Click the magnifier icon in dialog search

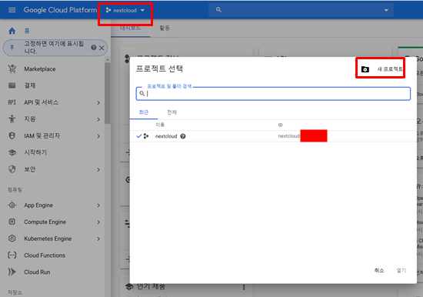pyautogui.click(x=142, y=93)
